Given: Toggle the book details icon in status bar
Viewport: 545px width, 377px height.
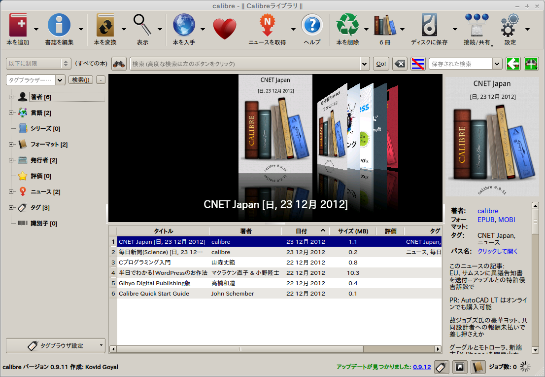Looking at the screenshot, I should coord(478,367).
